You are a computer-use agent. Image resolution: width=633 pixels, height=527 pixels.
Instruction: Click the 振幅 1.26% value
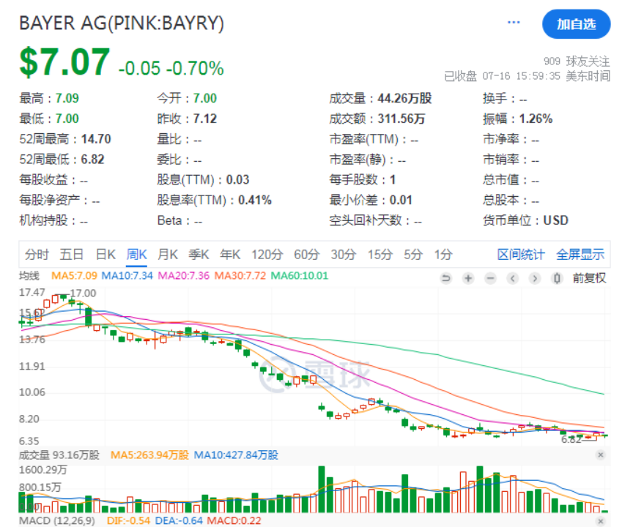(536, 119)
